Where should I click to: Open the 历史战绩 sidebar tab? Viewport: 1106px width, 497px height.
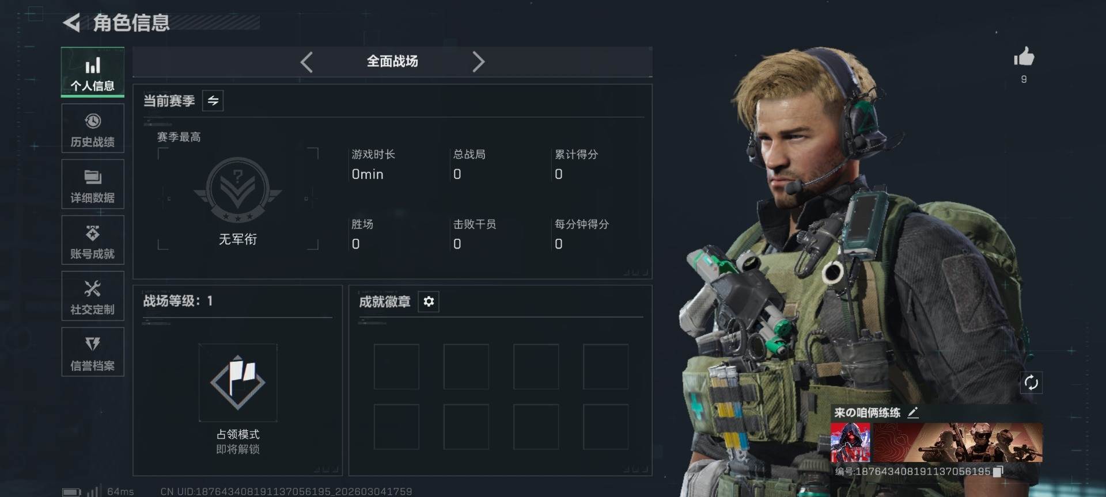[93, 128]
